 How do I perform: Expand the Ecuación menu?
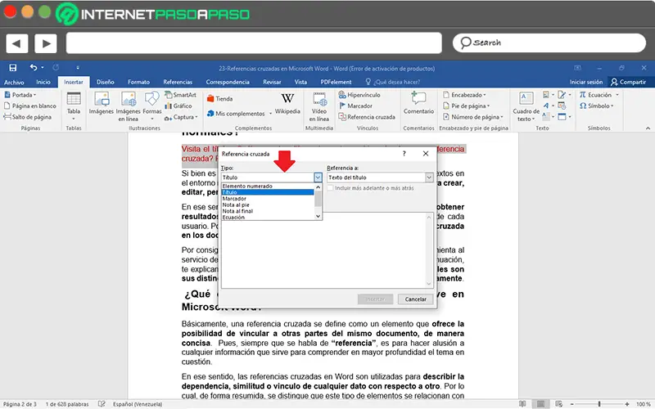click(x=599, y=95)
